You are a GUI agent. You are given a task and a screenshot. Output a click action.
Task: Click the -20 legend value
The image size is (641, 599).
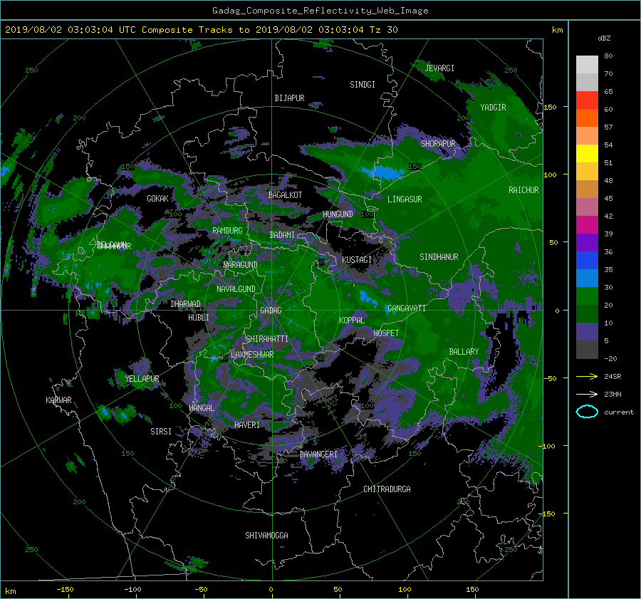[610, 358]
